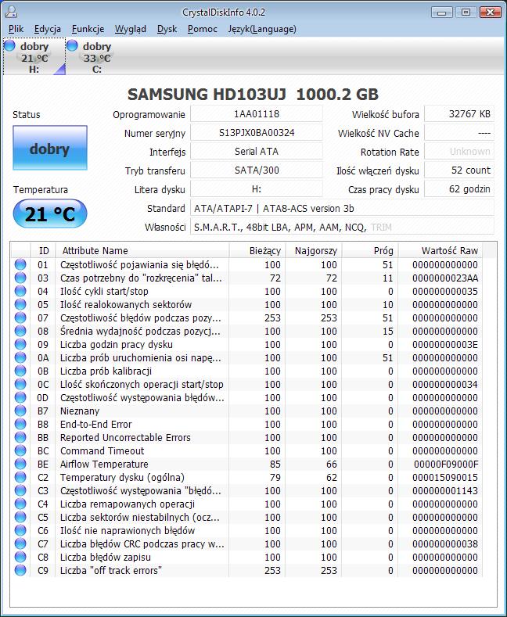
Task: Click status orb for End-to-End Error row
Action: (20, 424)
